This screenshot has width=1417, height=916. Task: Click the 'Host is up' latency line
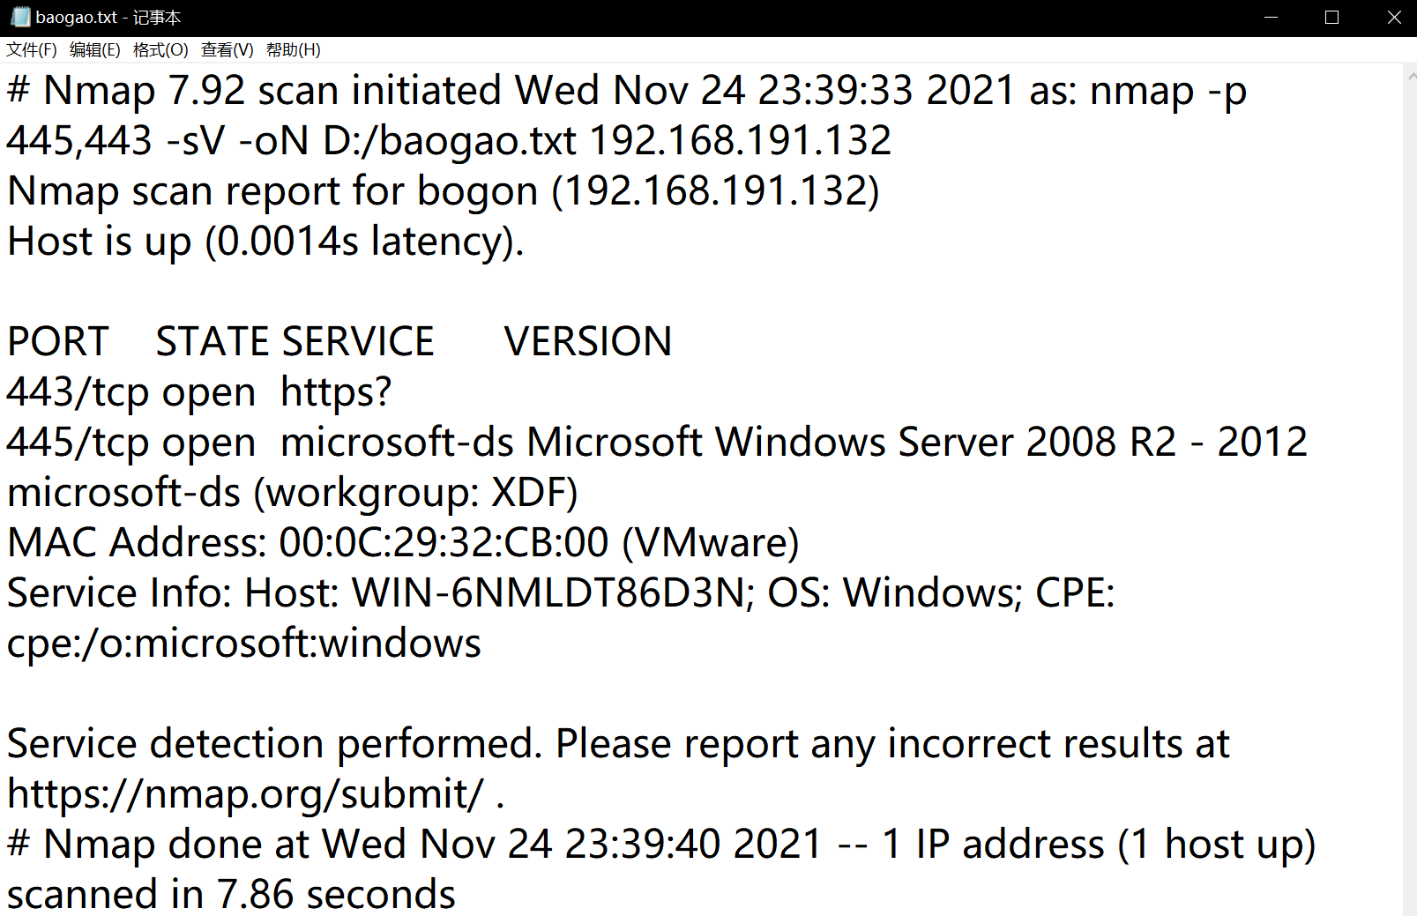point(265,242)
